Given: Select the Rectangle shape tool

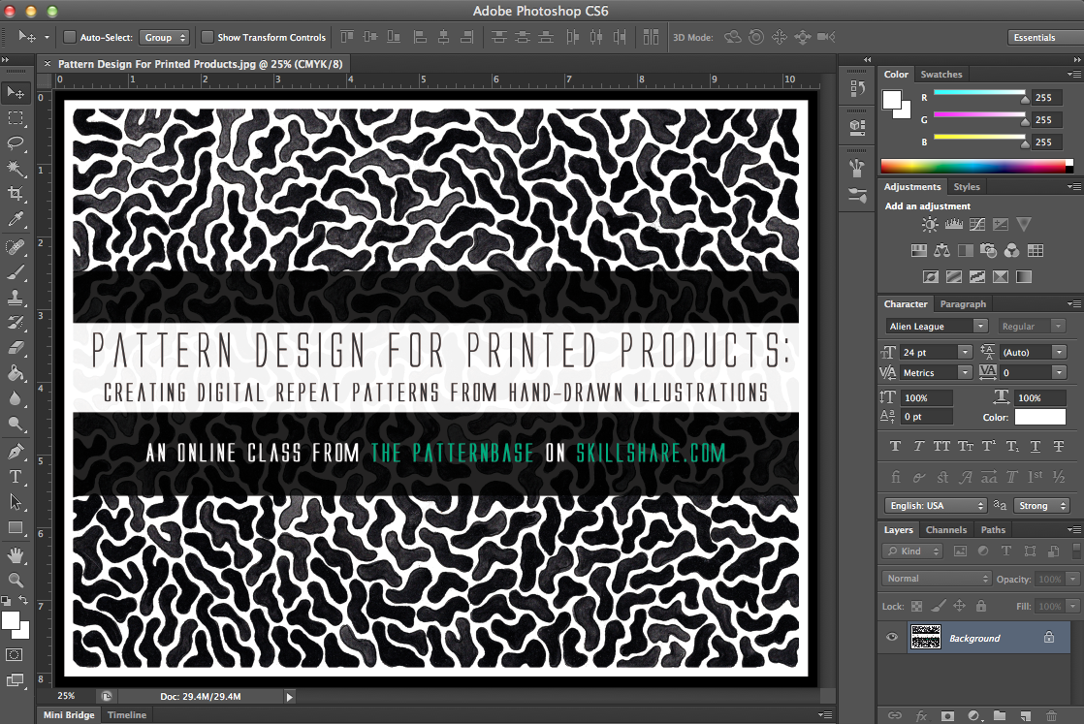Looking at the screenshot, I should pos(16,528).
